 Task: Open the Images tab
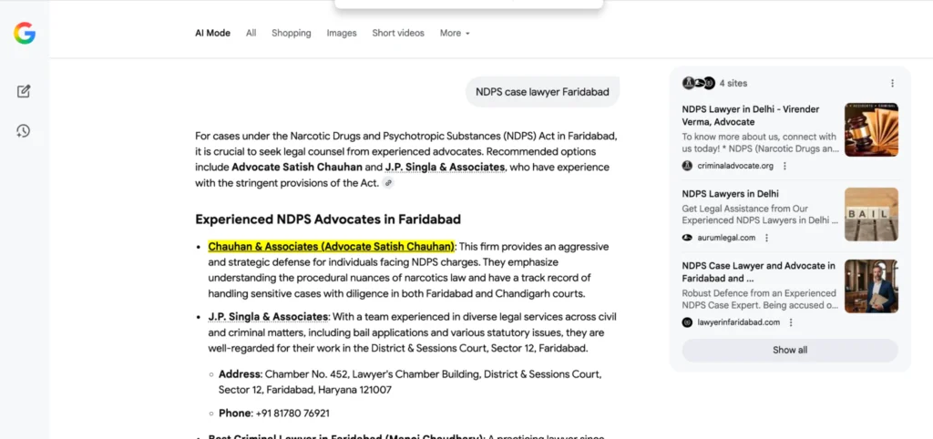tap(342, 34)
